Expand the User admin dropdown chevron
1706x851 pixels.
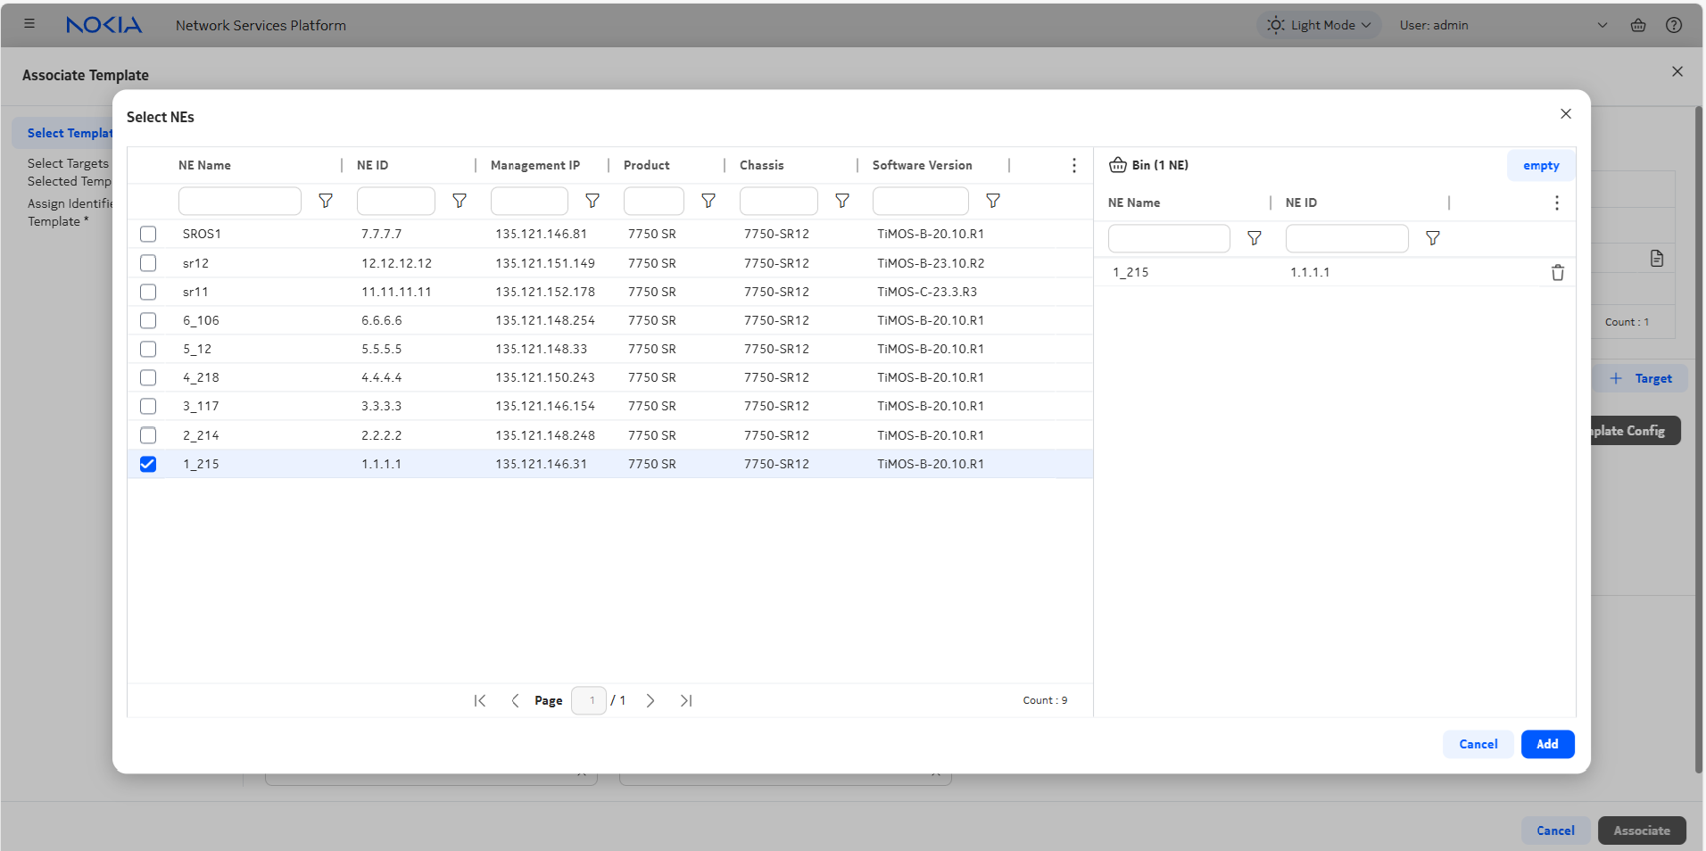(x=1602, y=25)
